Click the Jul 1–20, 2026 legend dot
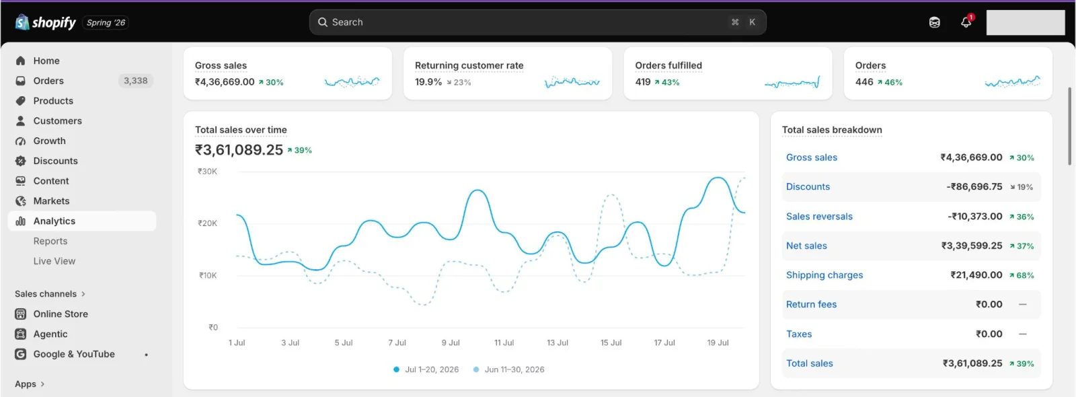 pos(397,369)
